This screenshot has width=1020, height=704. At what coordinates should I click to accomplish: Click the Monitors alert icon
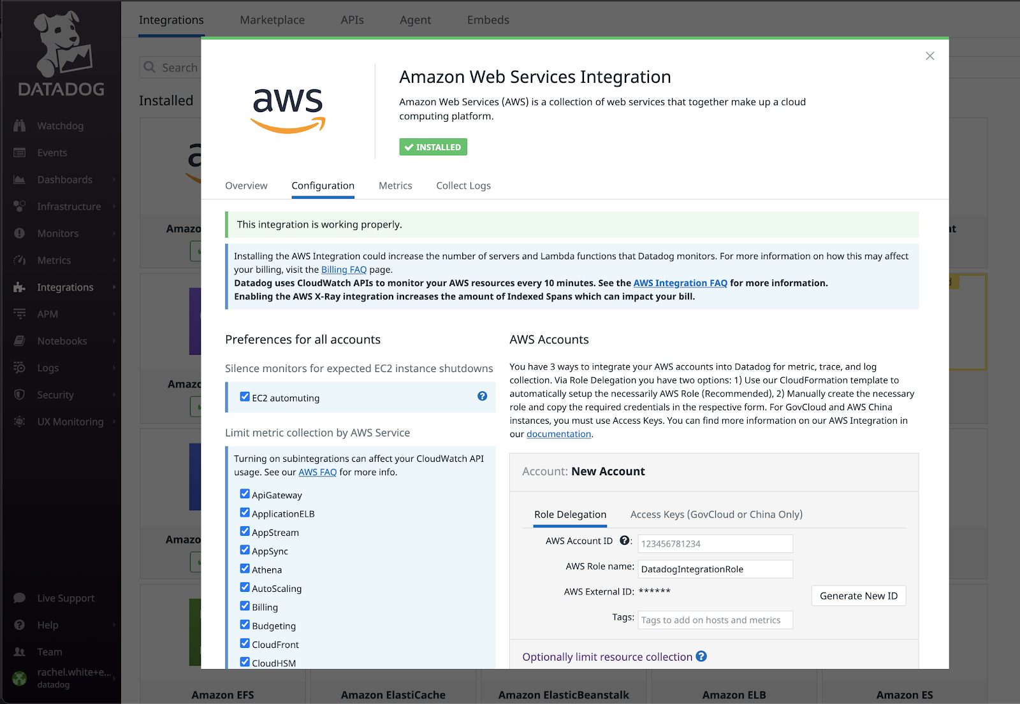point(20,233)
